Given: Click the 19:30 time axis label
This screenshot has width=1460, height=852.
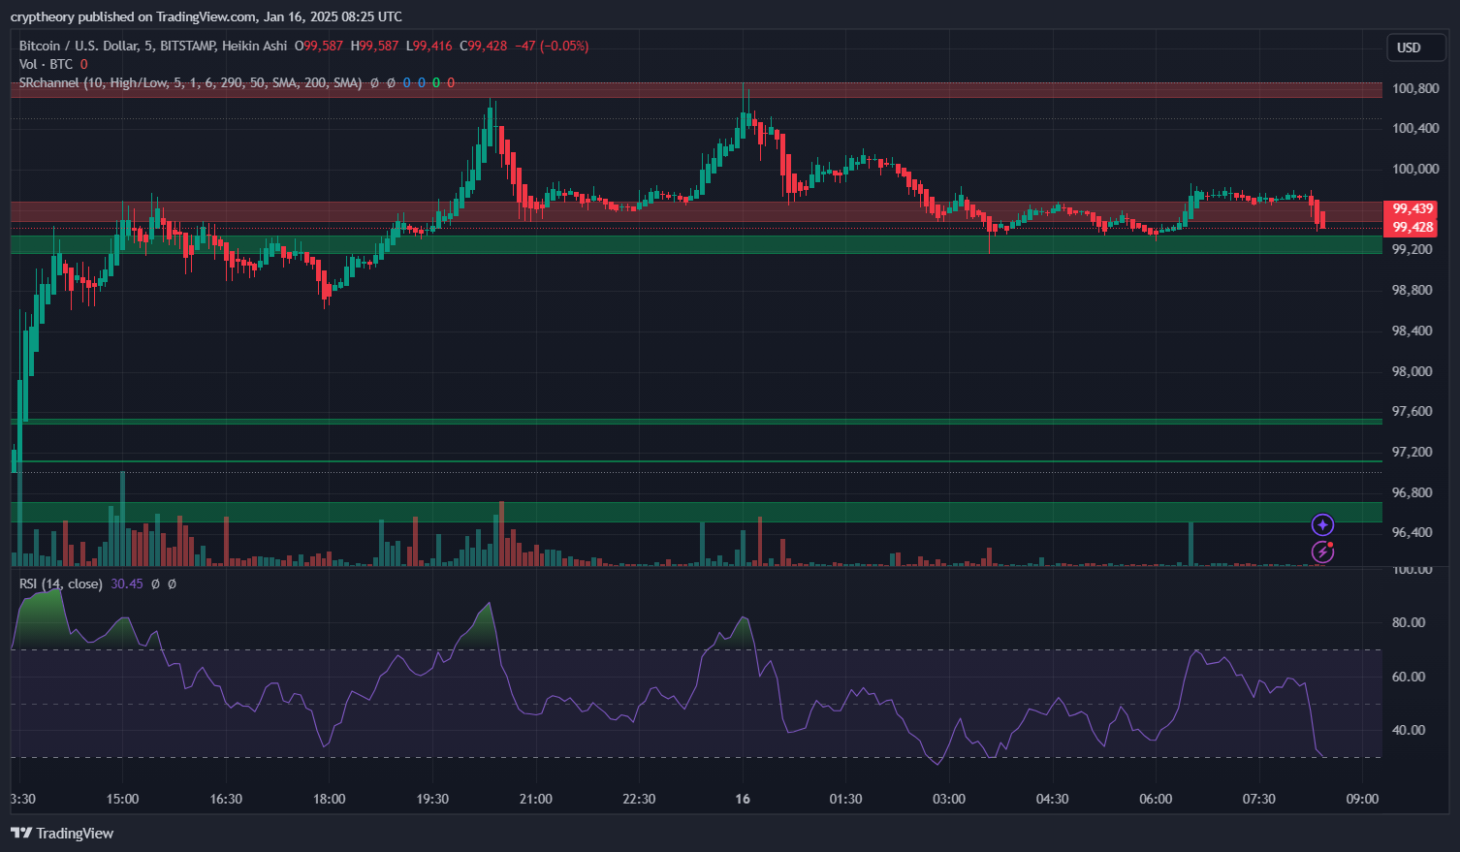Looking at the screenshot, I should 432,799.
